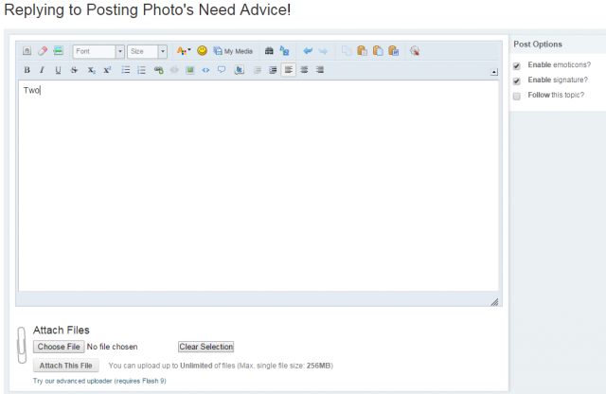Viewport: 606px width, 394px height.
Task: Apply strikethrough formatting
Action: click(x=74, y=70)
